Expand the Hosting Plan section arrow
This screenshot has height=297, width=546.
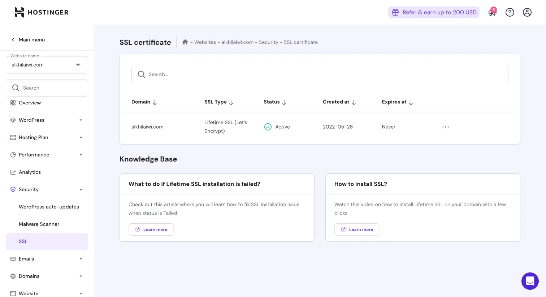tap(81, 138)
